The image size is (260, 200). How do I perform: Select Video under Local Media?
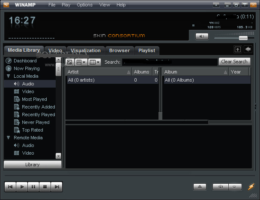click(x=28, y=91)
